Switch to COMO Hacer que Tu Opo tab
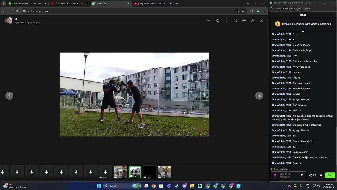The height and width of the screenshot is (190, 337). 69,4
